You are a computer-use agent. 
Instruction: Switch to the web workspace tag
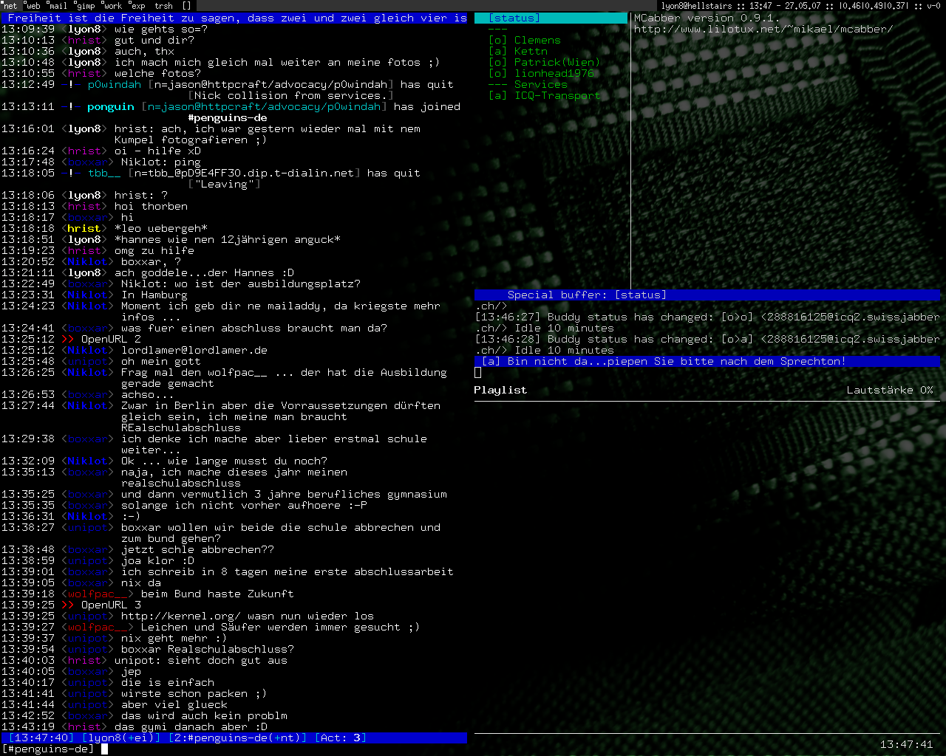(x=33, y=6)
